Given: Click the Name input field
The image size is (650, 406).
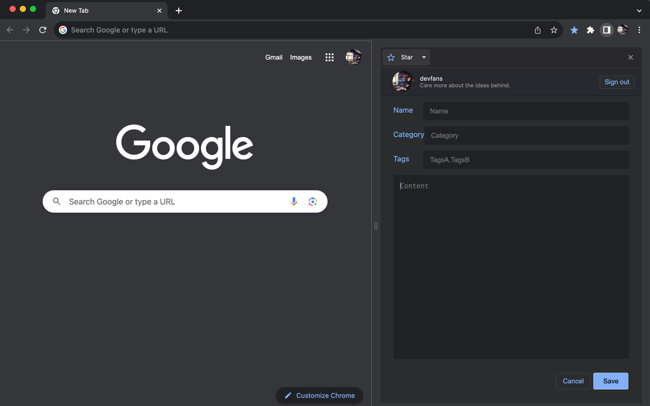Looking at the screenshot, I should [x=526, y=111].
